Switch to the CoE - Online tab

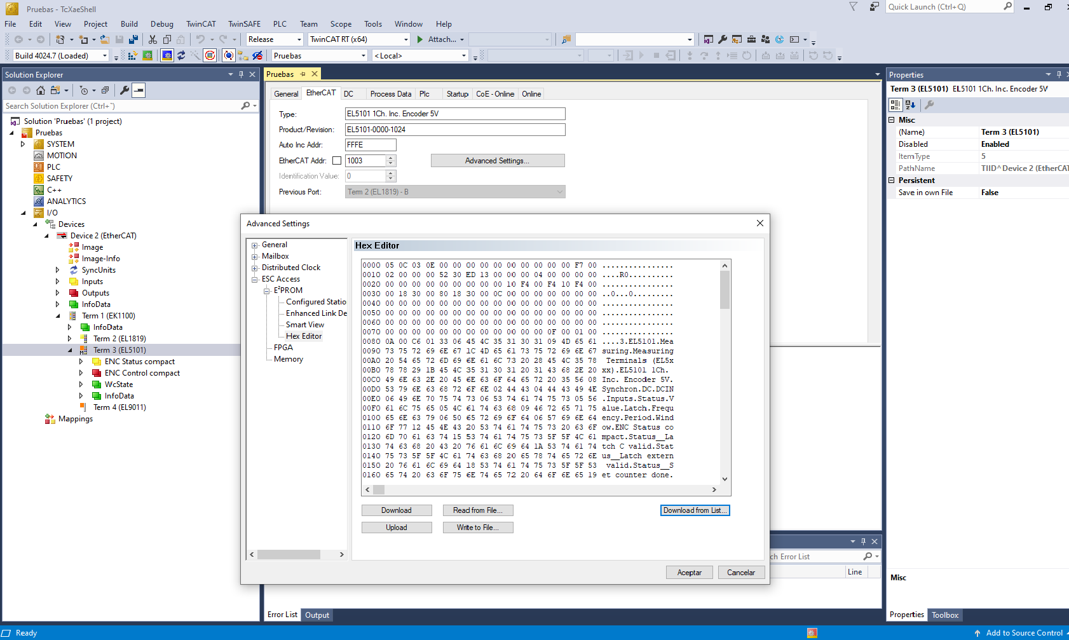pyautogui.click(x=494, y=94)
